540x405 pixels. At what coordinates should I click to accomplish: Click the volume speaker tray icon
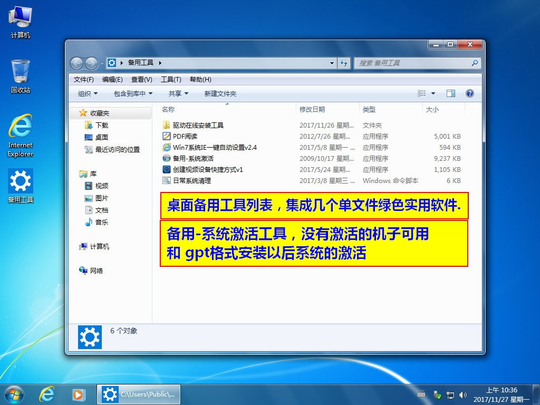point(463,394)
